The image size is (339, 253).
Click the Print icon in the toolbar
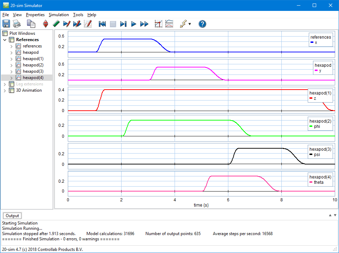(x=17, y=24)
